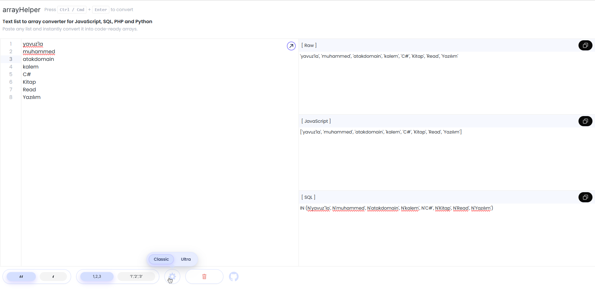Click the SQL section header
Viewport: 595px width, 293px height.
pos(308,197)
